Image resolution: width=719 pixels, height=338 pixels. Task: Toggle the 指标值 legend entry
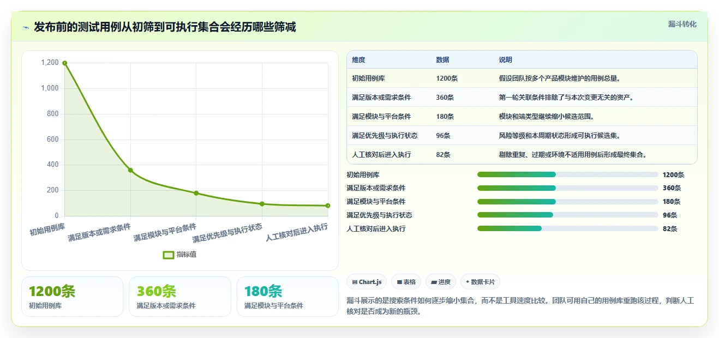[x=179, y=255]
